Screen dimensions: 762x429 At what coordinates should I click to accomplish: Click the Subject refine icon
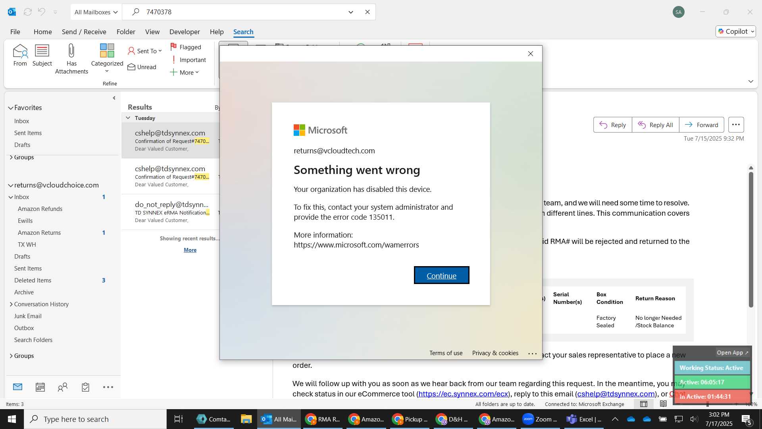pos(42,55)
